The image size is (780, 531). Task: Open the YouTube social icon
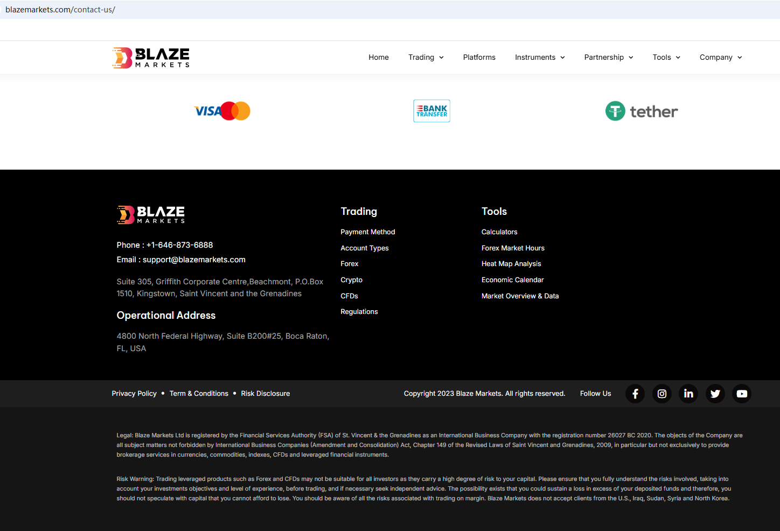point(742,394)
